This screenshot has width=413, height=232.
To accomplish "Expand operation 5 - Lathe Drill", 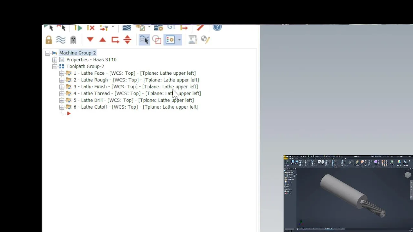I will 62,101.
